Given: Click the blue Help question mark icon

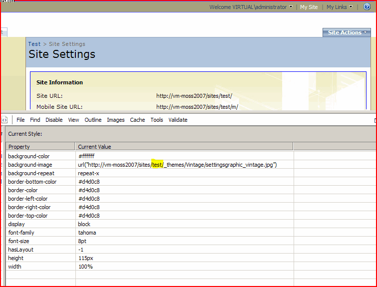Looking at the screenshot, I should pyautogui.click(x=367, y=7).
